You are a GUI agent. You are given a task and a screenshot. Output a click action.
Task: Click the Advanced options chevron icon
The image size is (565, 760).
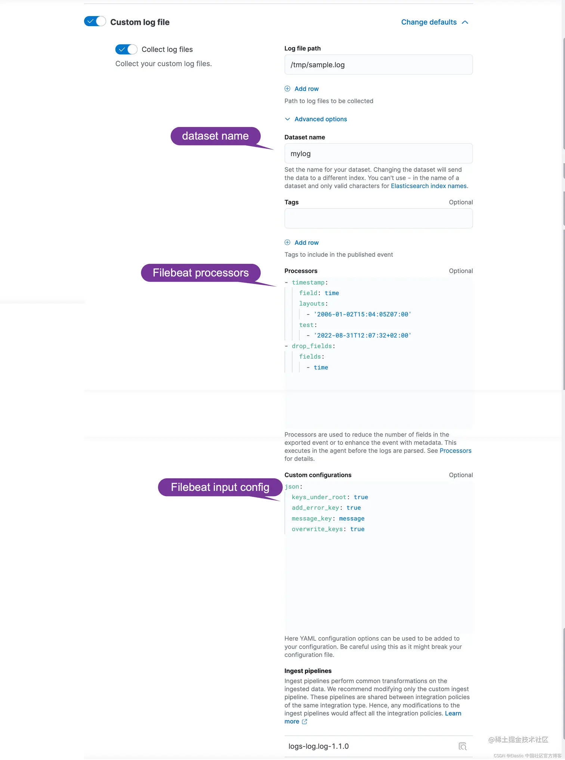click(x=287, y=119)
